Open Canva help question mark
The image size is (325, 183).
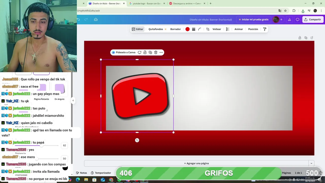321,173
